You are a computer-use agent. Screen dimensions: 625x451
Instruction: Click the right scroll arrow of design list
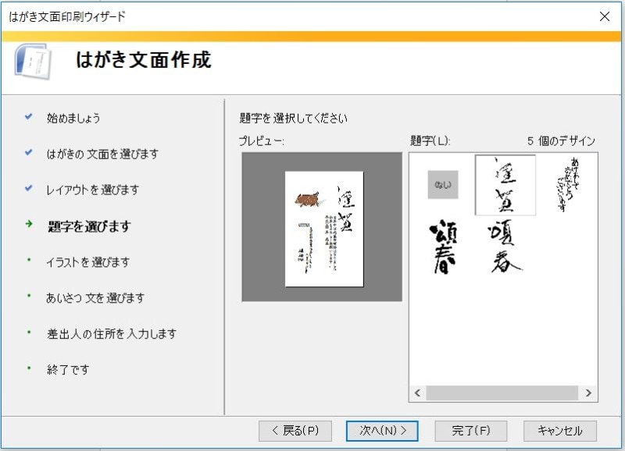tap(589, 393)
